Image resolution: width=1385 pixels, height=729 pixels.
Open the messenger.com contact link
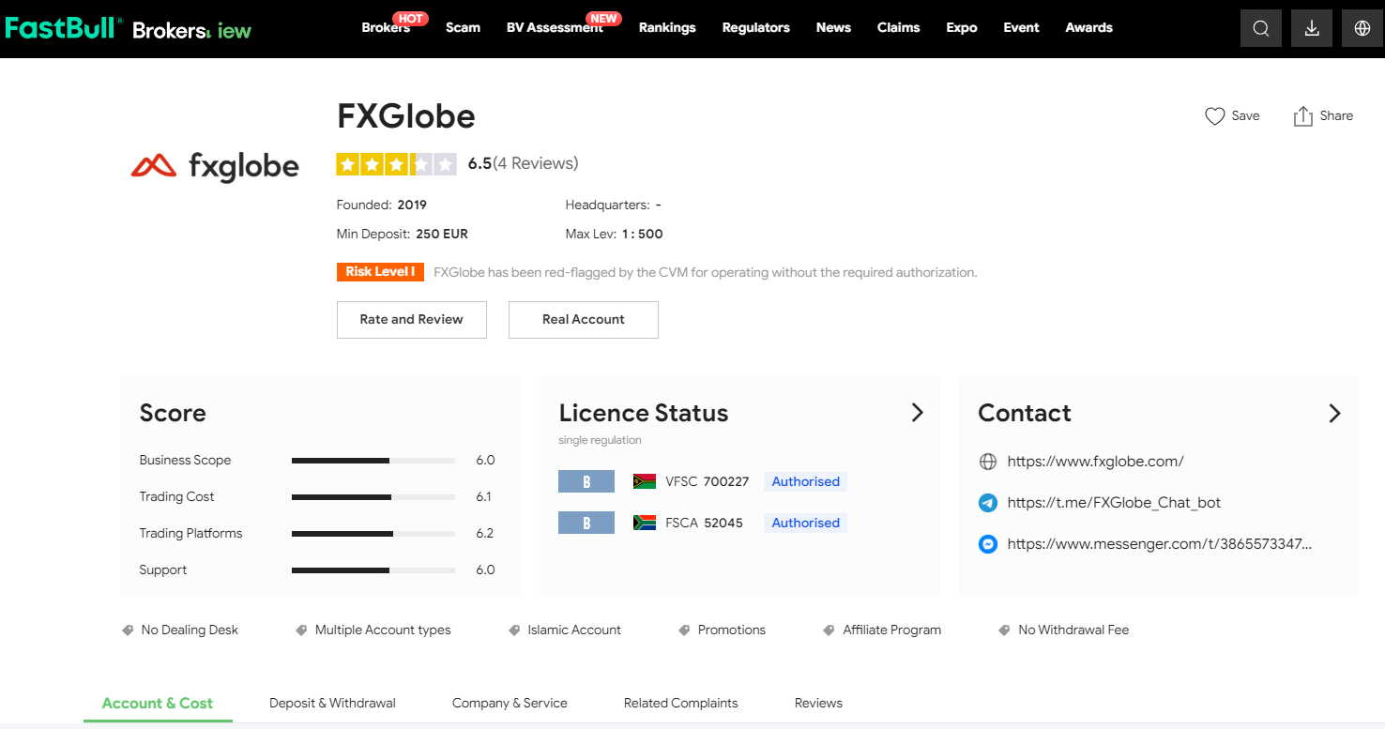(x=1160, y=544)
